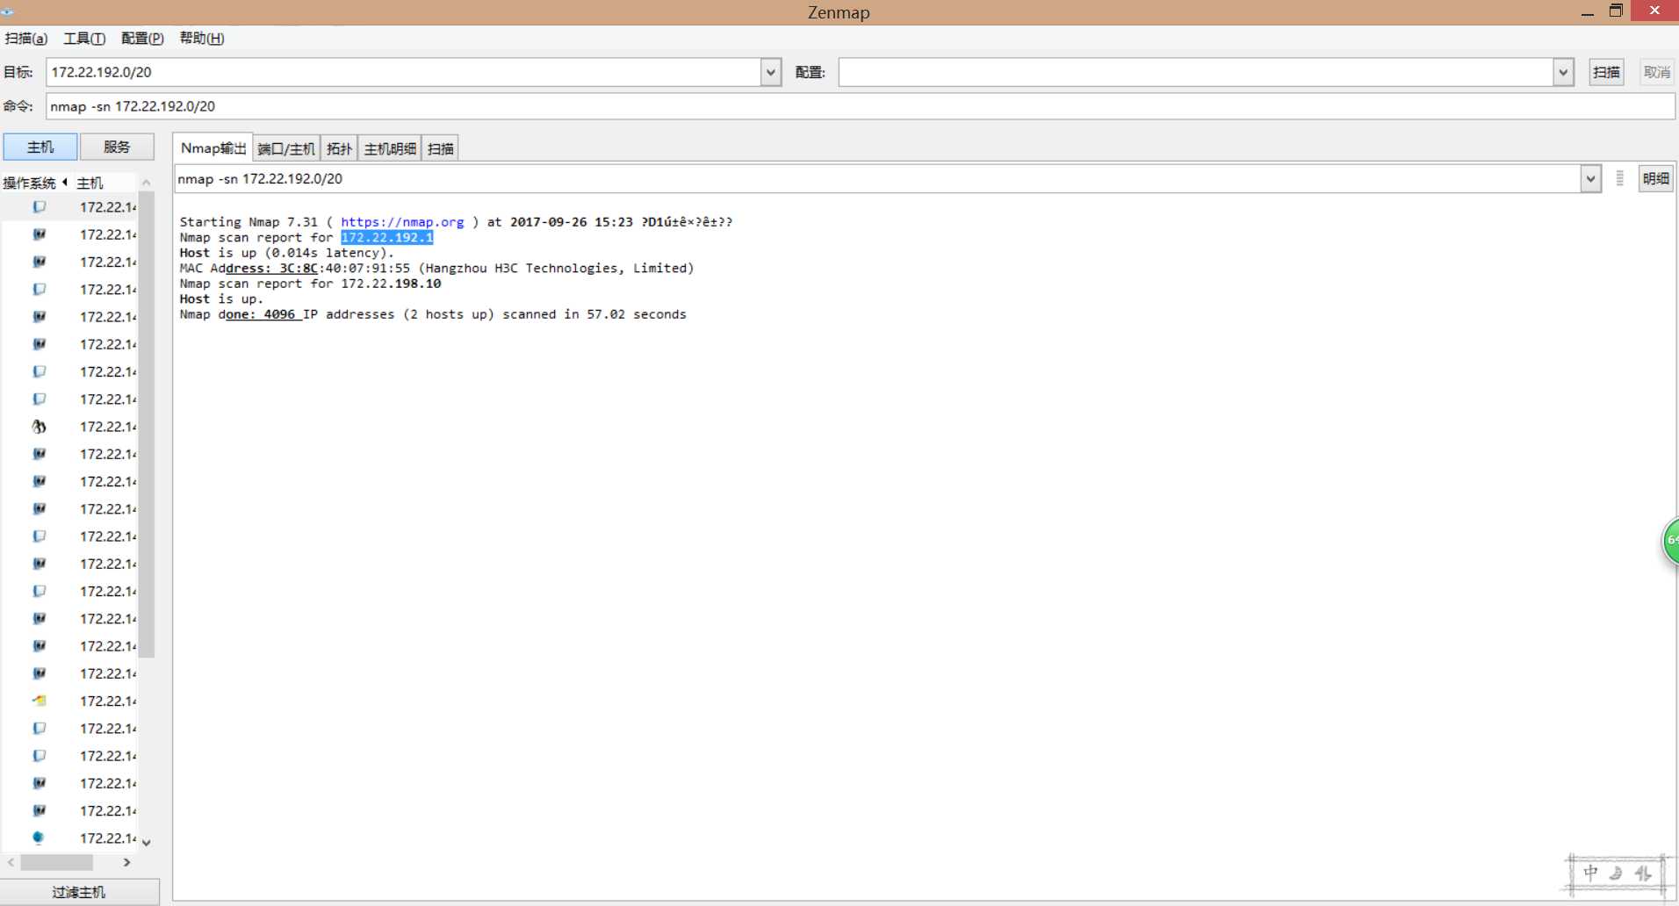1679x906 pixels.
Task: Switch to the 端口/主机 tab
Action: (x=286, y=148)
